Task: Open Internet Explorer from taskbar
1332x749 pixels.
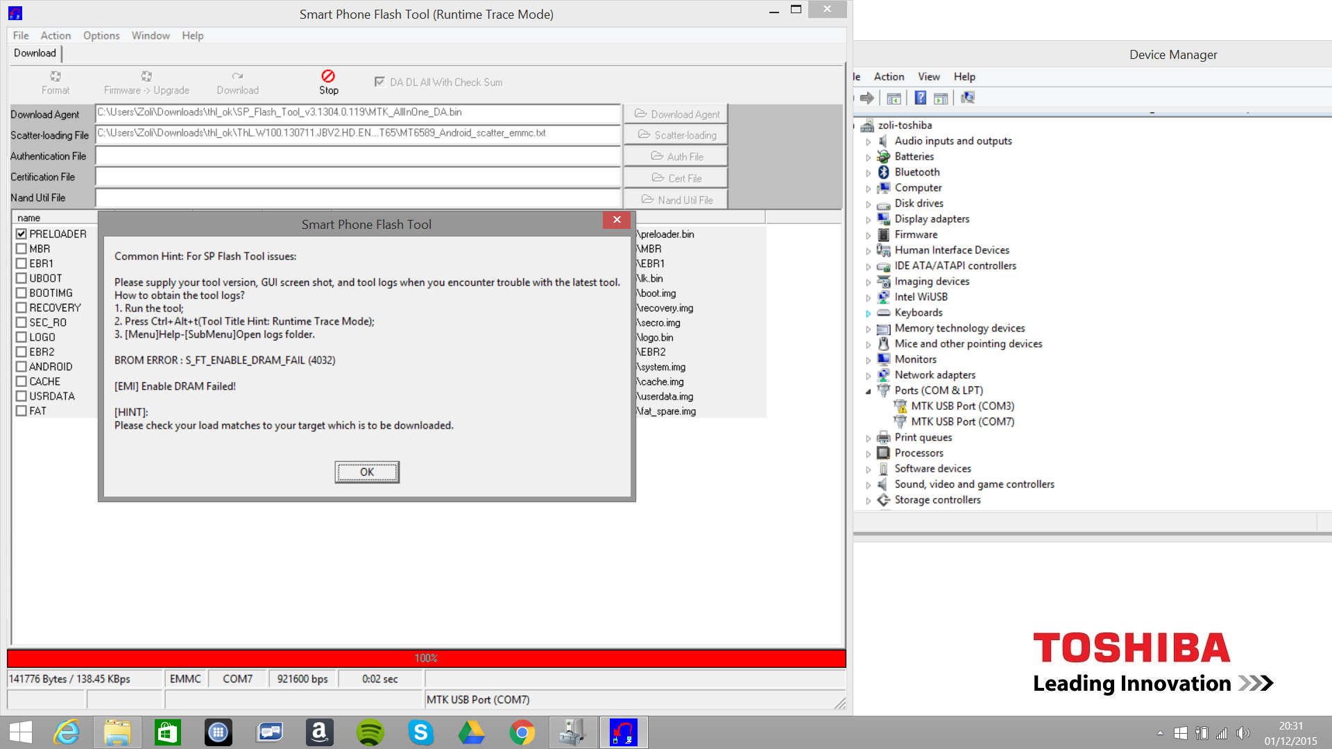Action: click(67, 732)
